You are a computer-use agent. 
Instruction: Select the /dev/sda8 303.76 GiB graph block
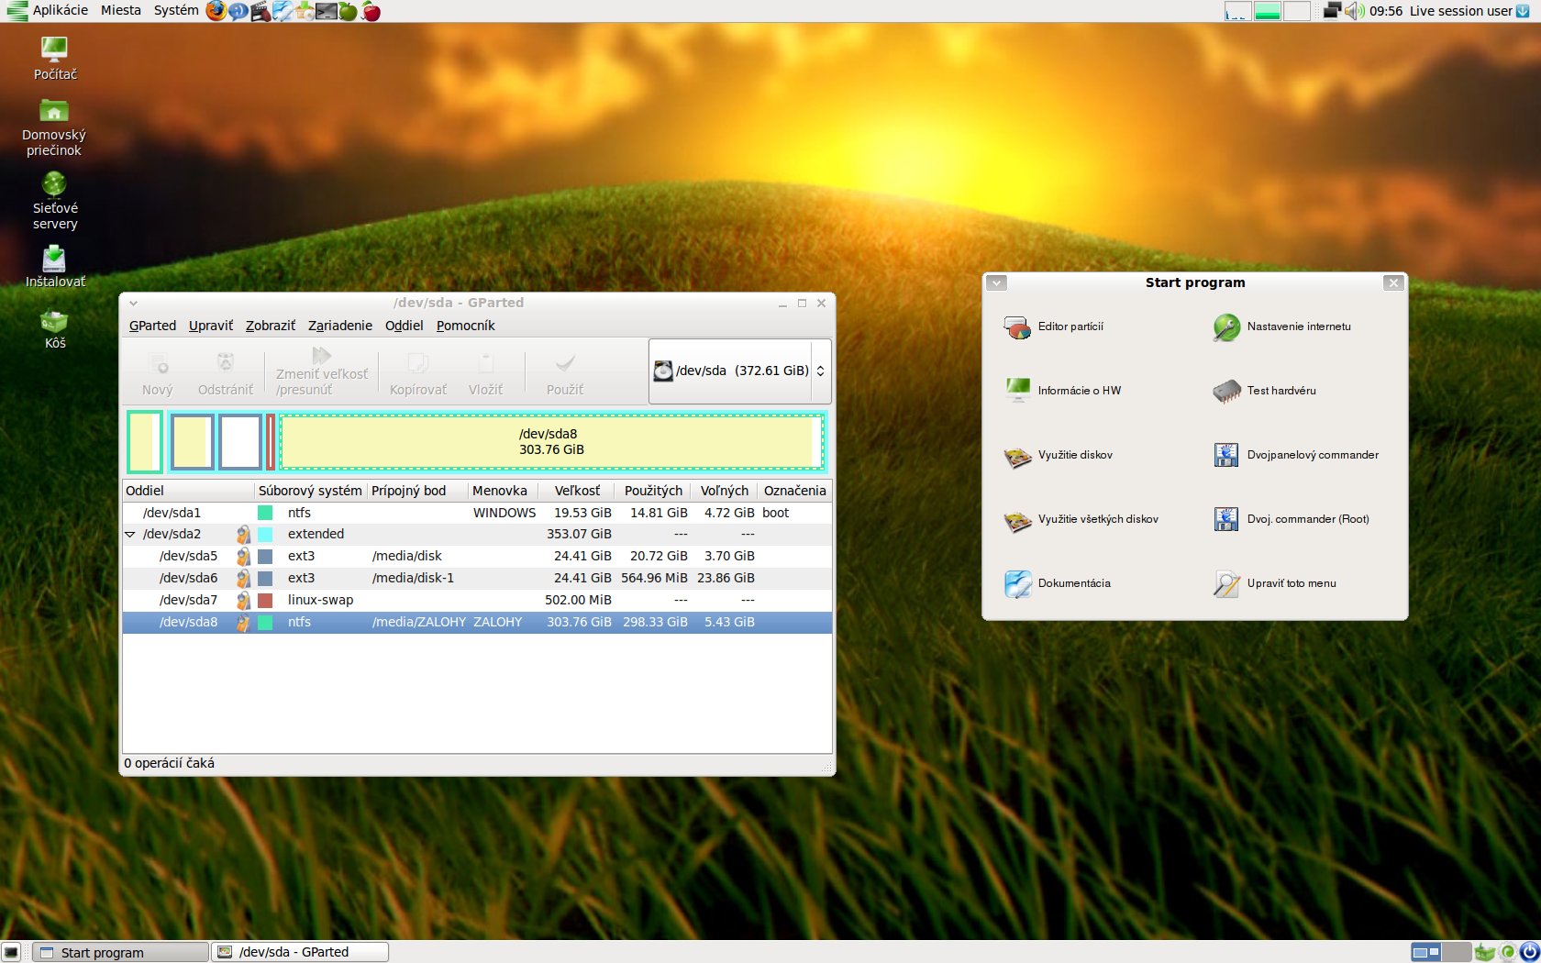(x=551, y=442)
